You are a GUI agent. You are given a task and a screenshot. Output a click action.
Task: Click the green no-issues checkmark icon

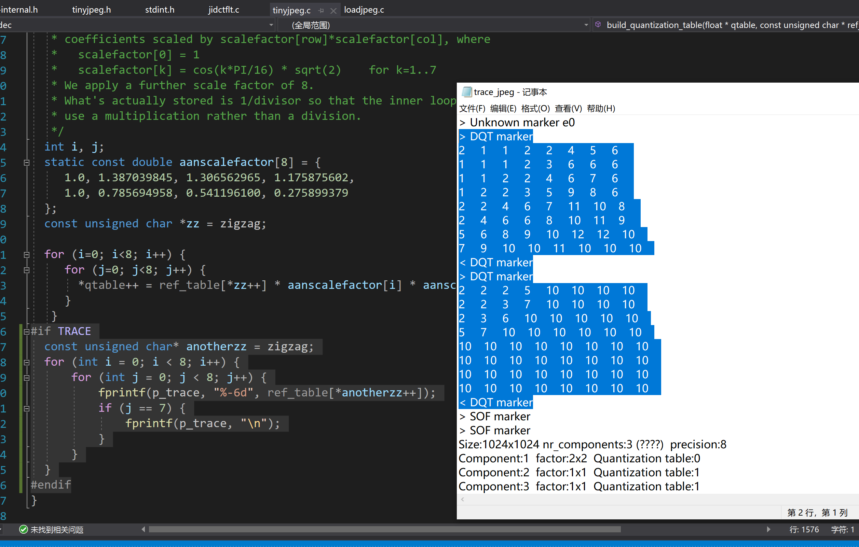click(24, 530)
